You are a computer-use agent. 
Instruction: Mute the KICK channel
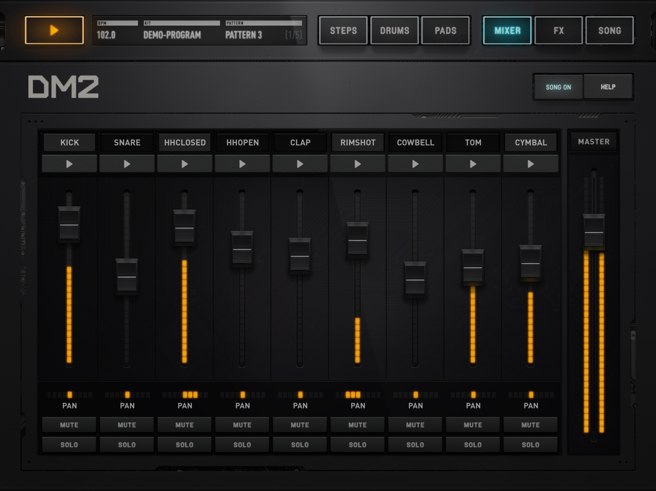click(69, 425)
